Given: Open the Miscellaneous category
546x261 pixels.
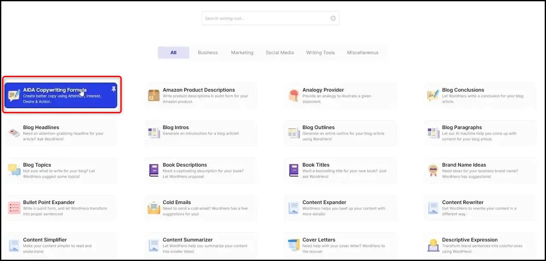Looking at the screenshot, I should click(362, 52).
